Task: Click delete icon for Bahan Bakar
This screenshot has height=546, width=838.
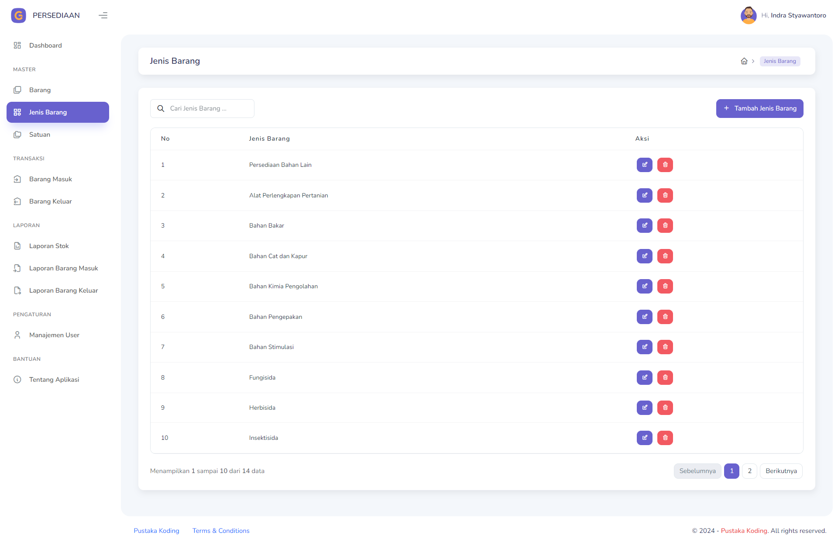Action: pyautogui.click(x=665, y=225)
